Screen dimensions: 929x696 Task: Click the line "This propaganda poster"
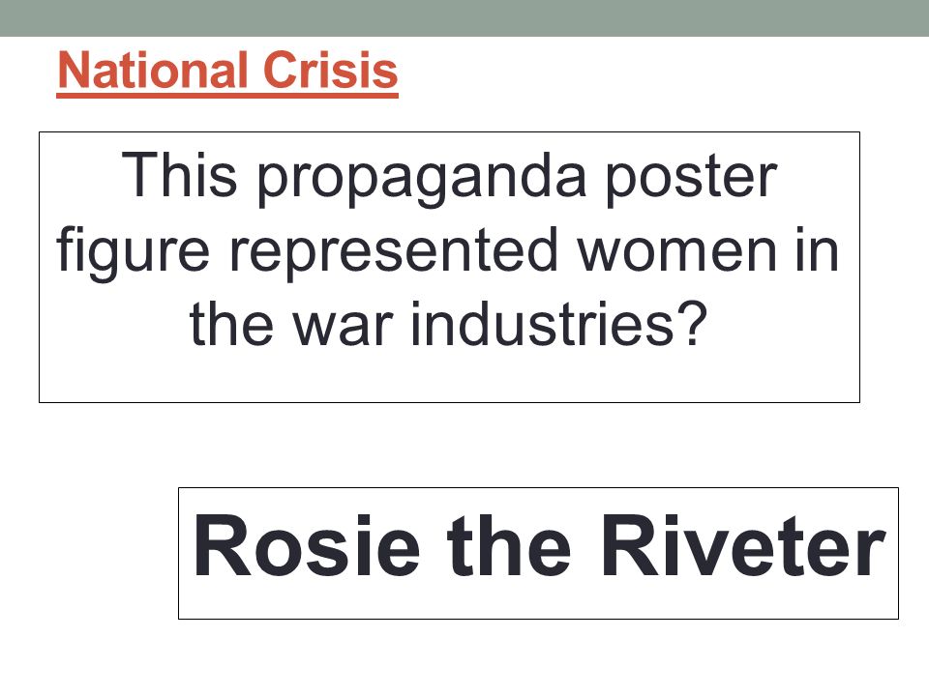tap(449, 178)
